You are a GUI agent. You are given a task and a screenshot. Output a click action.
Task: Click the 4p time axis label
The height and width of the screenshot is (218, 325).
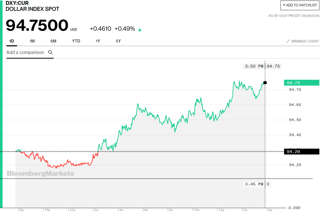point(270,209)
